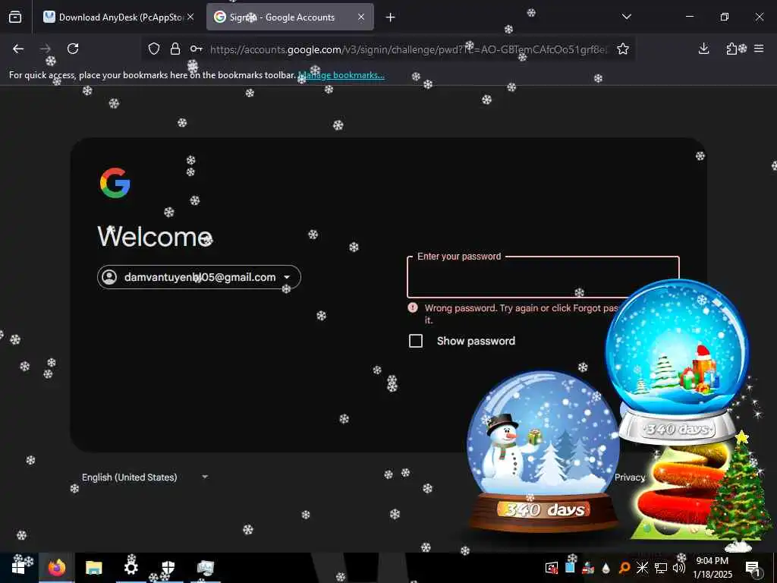Open the Privacy link in the footer
This screenshot has height=583, width=777.
[630, 477]
